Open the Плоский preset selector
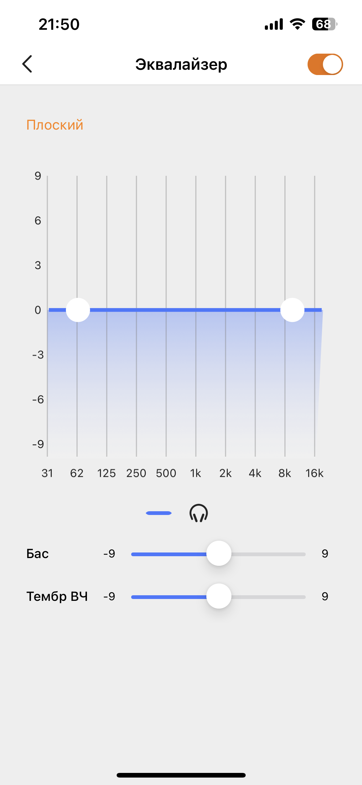This screenshot has width=362, height=785. click(55, 125)
